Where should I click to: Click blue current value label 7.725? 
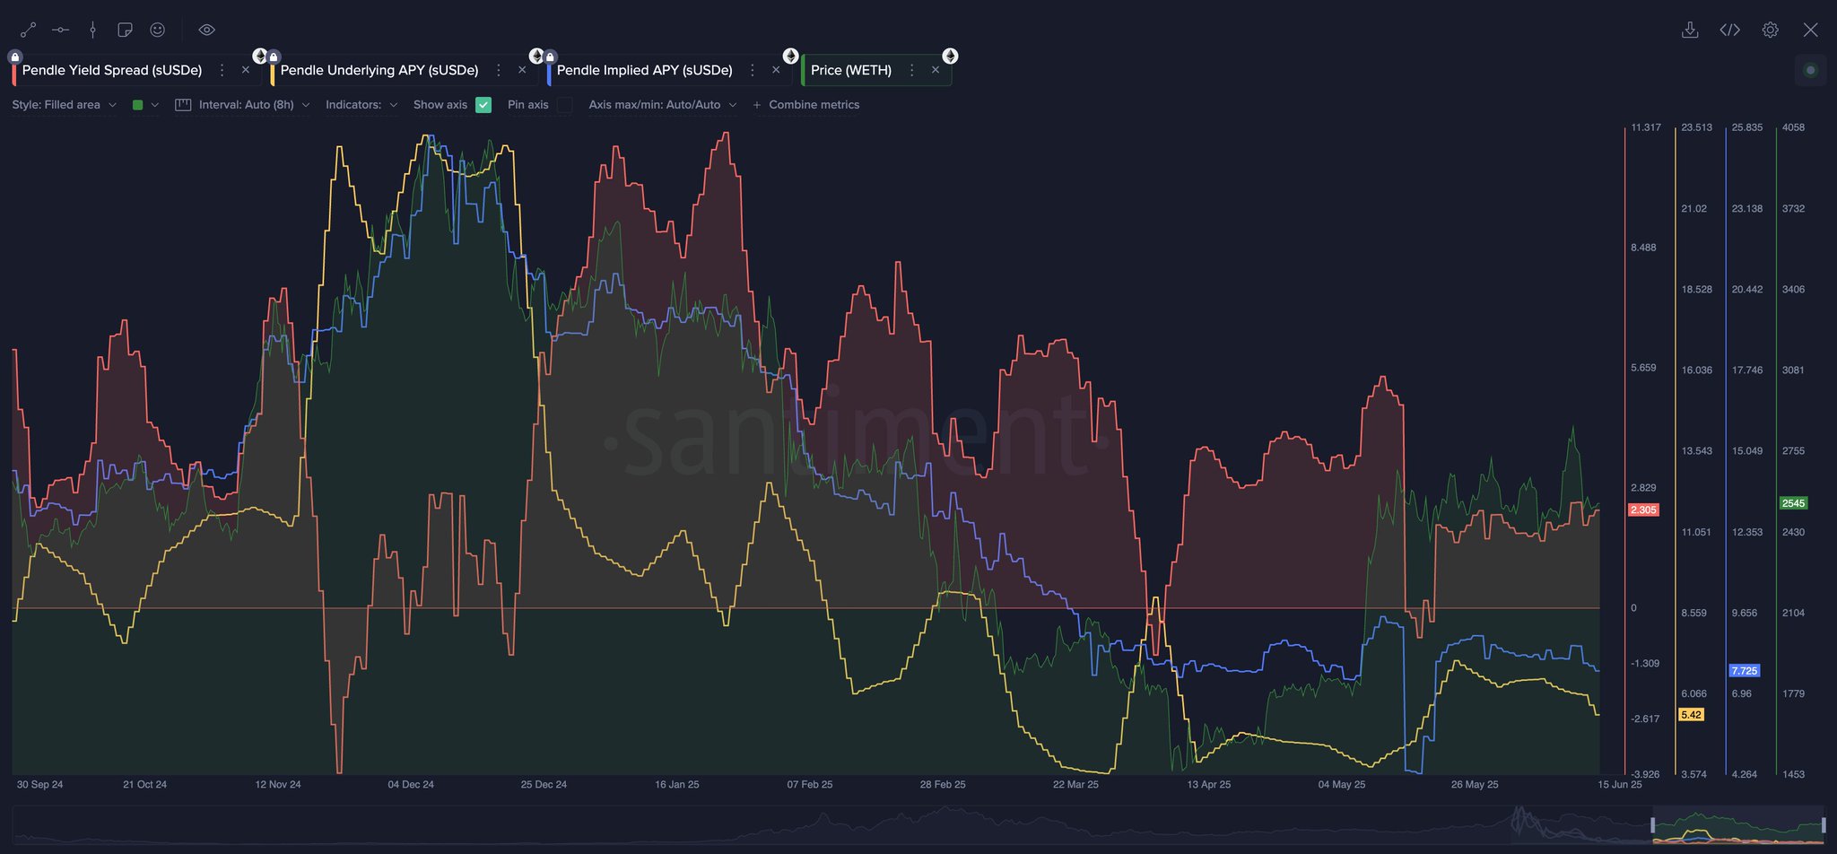coord(1744,671)
